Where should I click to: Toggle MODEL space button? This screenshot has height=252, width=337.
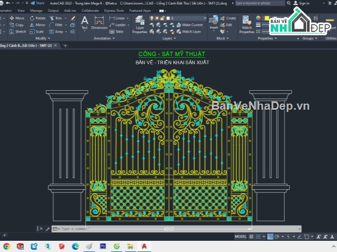coord(240,236)
